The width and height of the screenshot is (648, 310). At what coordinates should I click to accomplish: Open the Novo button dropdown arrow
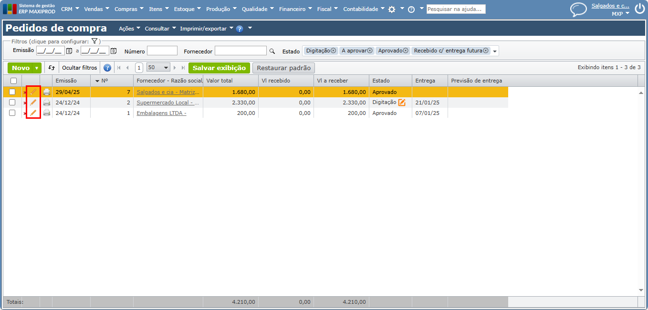click(37, 68)
